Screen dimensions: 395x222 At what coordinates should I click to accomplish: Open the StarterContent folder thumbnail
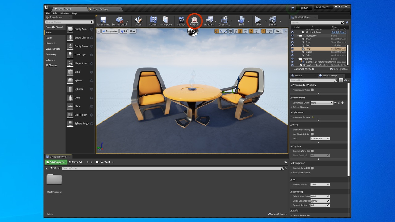[x=54, y=179]
